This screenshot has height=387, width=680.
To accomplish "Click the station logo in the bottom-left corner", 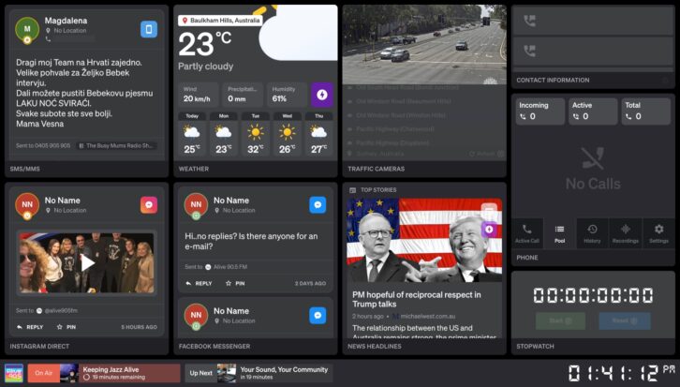I will (14, 373).
